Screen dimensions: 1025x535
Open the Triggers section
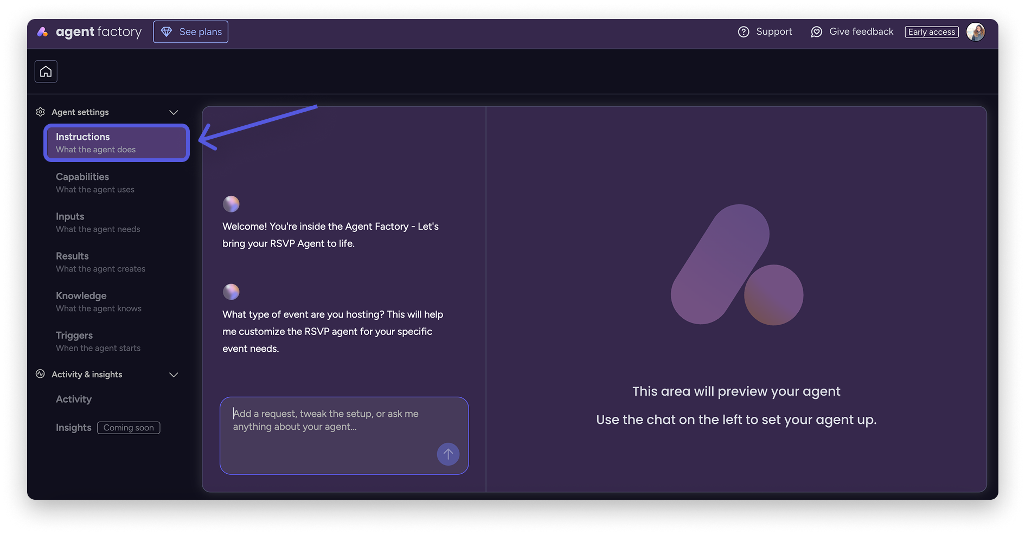click(x=98, y=341)
